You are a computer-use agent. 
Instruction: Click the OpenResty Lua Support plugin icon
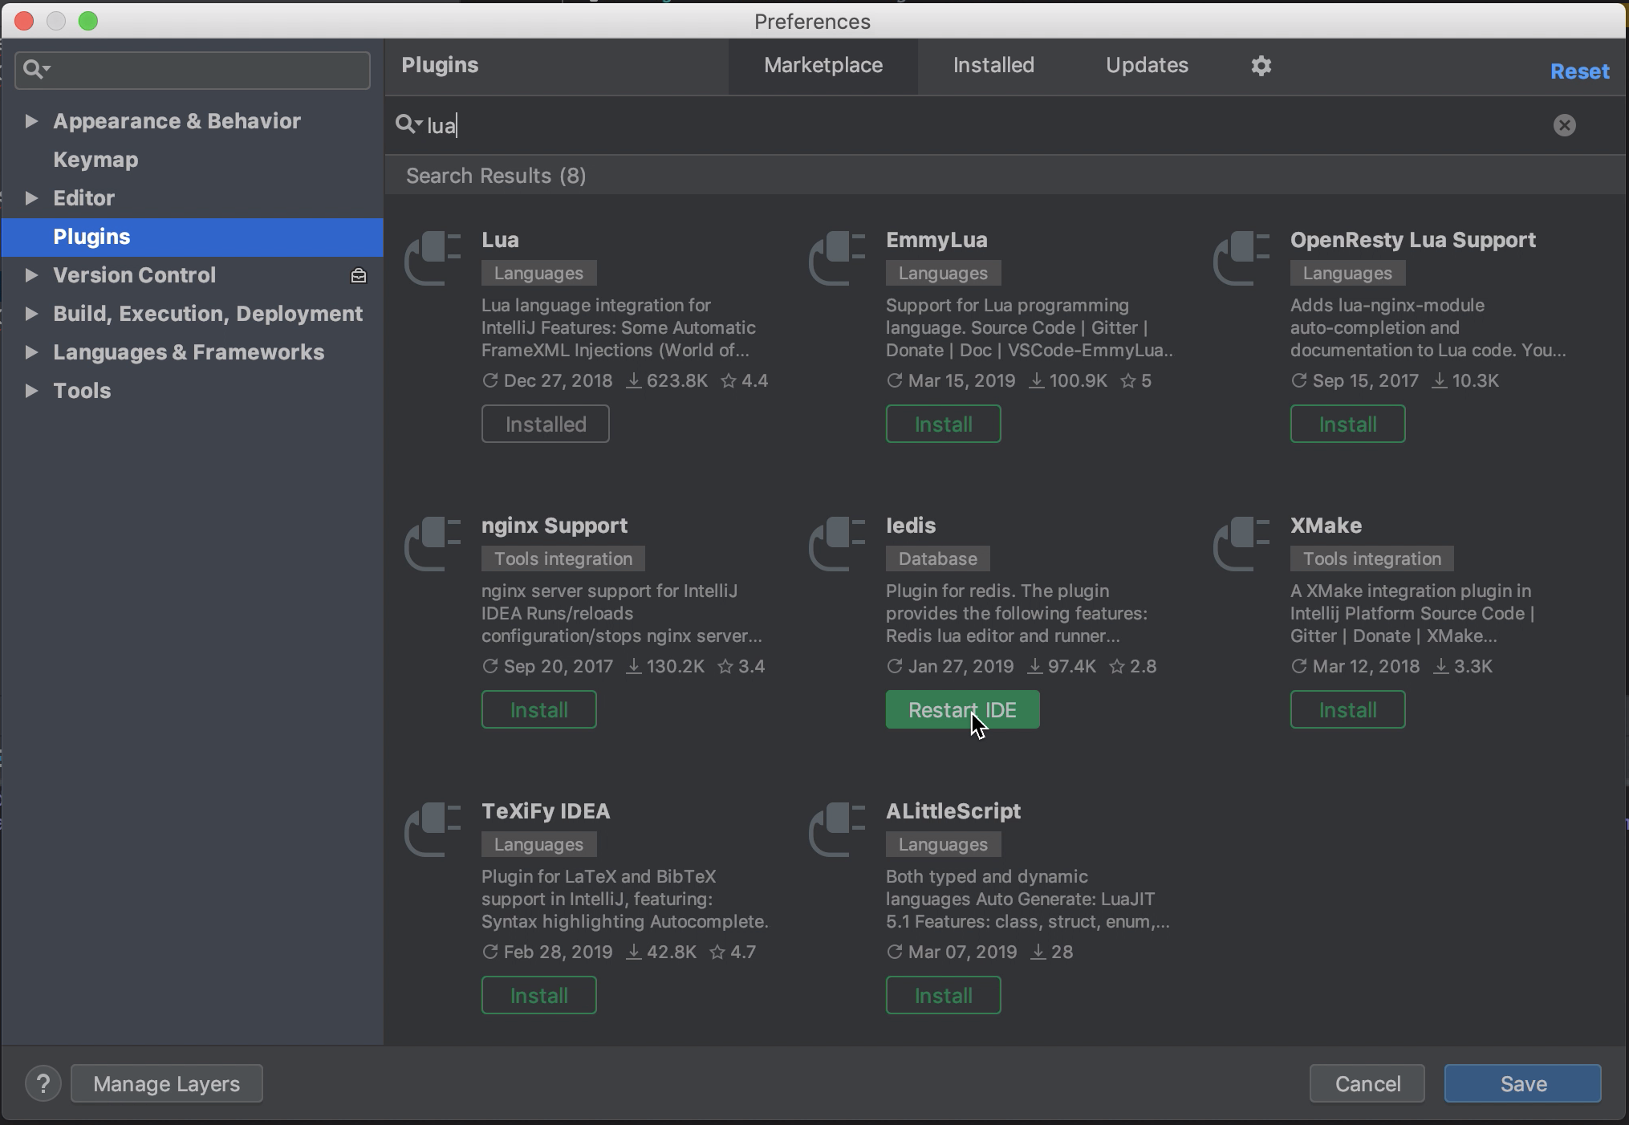coord(1242,258)
